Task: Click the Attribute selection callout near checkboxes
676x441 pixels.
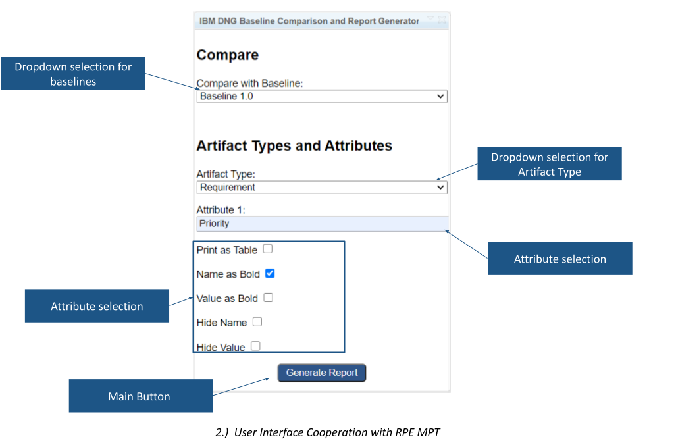Action: pos(96,305)
